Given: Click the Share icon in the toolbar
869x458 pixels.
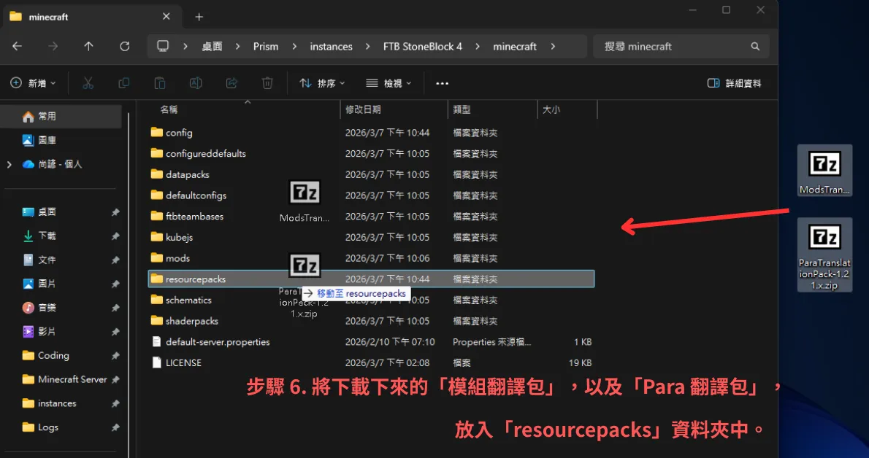Looking at the screenshot, I should [x=231, y=82].
